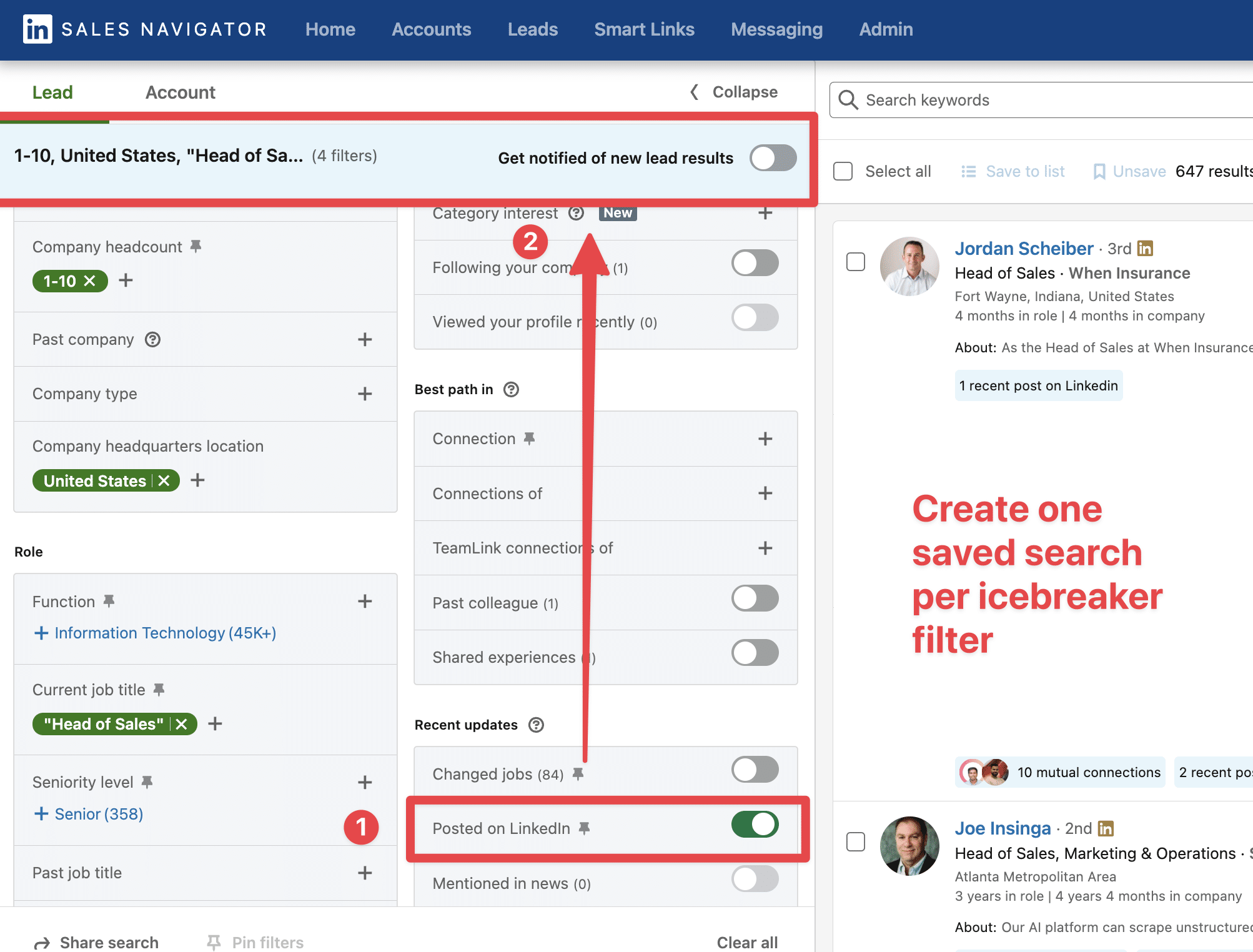Expand the Past company filter
The height and width of the screenshot is (952, 1253).
click(x=364, y=339)
